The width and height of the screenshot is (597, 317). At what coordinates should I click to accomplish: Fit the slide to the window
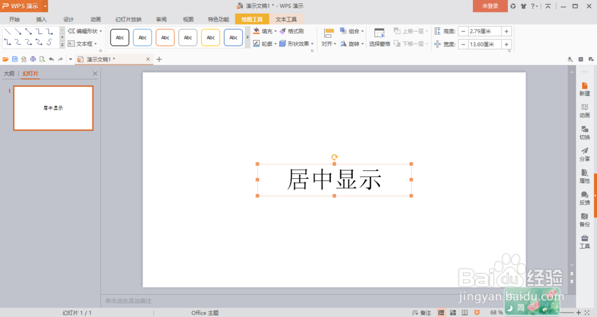tap(587, 312)
